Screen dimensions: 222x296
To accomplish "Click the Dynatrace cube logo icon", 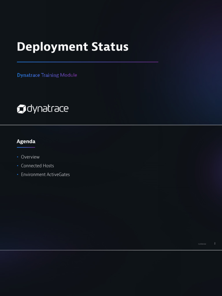I will (x=21, y=109).
